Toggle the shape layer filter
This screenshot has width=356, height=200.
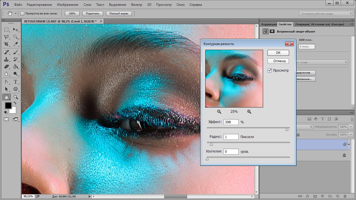(x=329, y=119)
